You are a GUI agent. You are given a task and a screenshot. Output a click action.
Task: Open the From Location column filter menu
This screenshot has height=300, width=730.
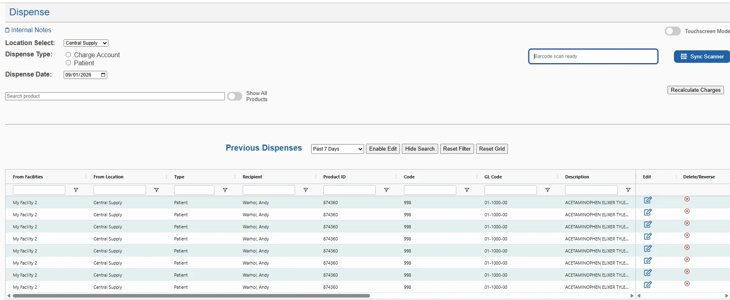coord(156,190)
